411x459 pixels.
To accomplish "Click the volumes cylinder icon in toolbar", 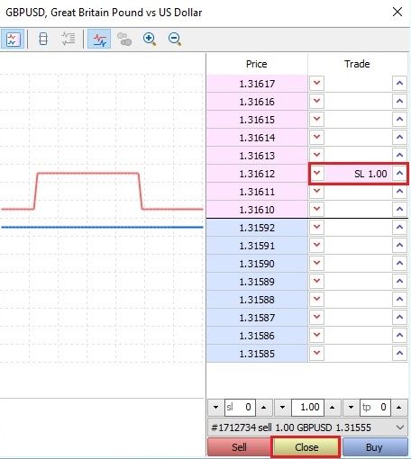I will (43, 39).
